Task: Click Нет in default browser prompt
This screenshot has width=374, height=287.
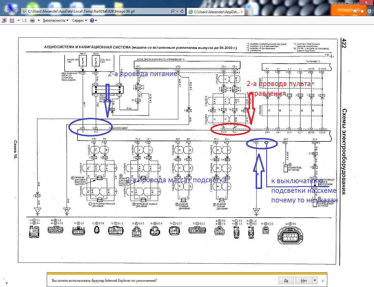Action: click(x=304, y=281)
